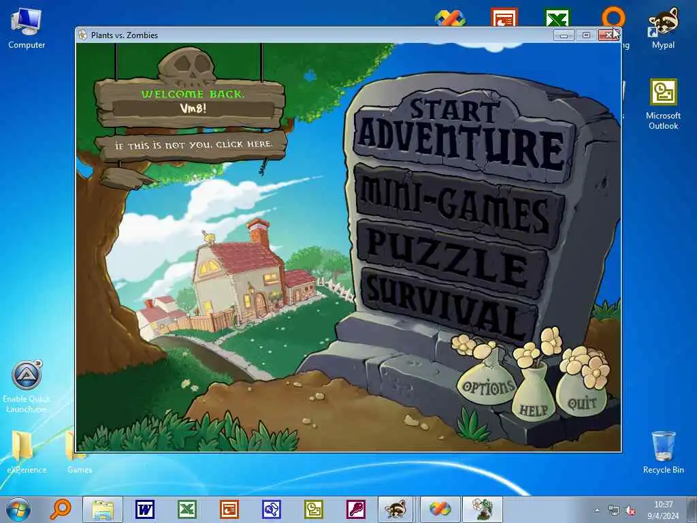Viewport: 697px width, 523px height.
Task: Click the Vm8! username on the welcome sign
Action: 193,108
